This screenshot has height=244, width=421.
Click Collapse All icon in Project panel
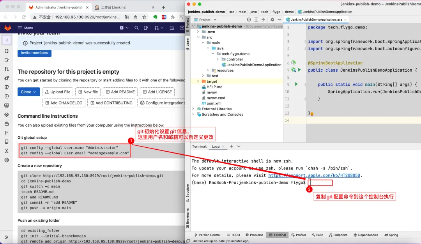pyautogui.click(x=264, y=19)
